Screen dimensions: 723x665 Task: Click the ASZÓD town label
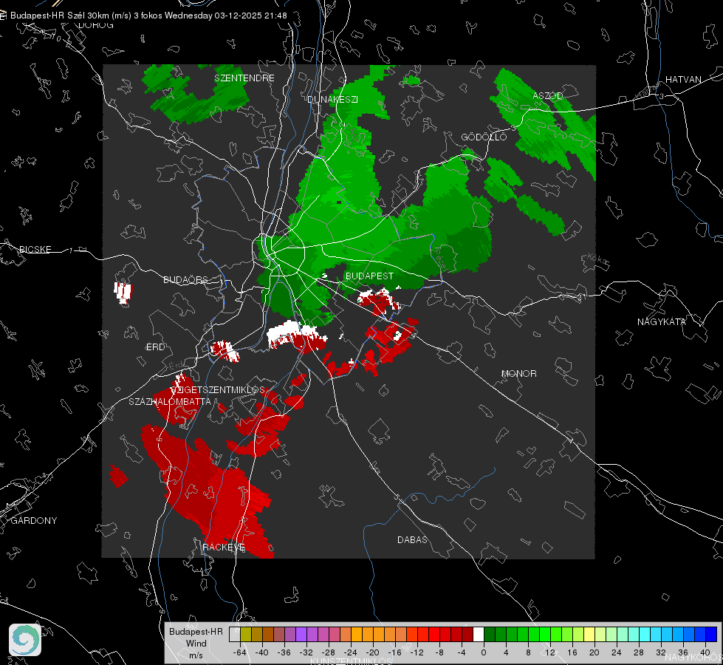(548, 96)
